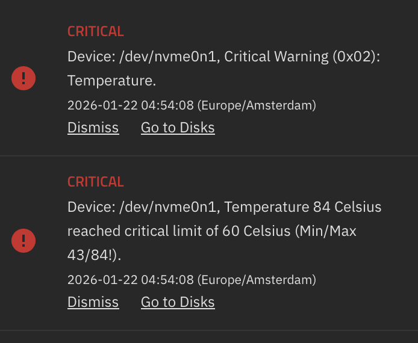The width and height of the screenshot is (418, 343).
Task: Click the CRITICAL heading of the 84 Celsius alert
Action: 95,182
